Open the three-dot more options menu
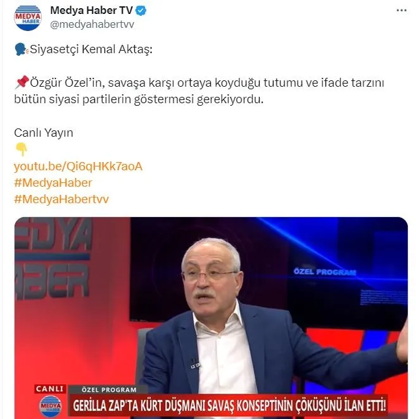The width and height of the screenshot is (416, 419). pyautogui.click(x=401, y=11)
